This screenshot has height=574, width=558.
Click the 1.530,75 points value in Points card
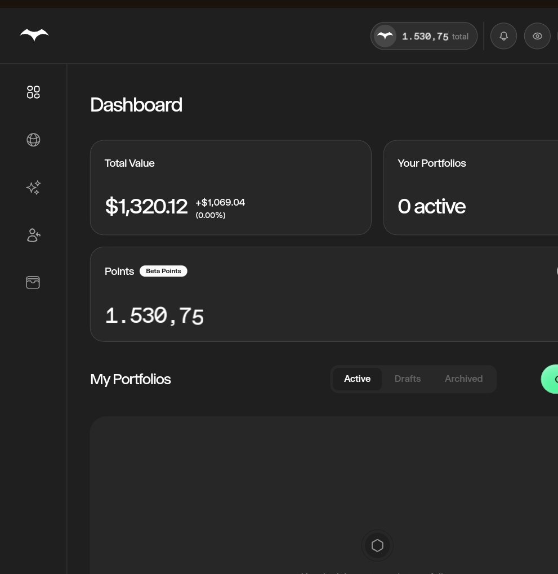(154, 315)
